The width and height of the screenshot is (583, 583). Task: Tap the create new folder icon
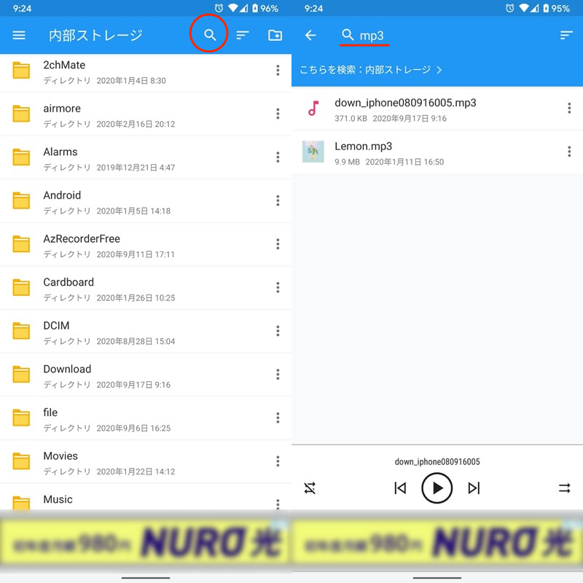[275, 35]
